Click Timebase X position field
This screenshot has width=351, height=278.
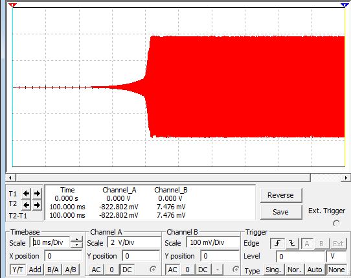[x=63, y=256]
